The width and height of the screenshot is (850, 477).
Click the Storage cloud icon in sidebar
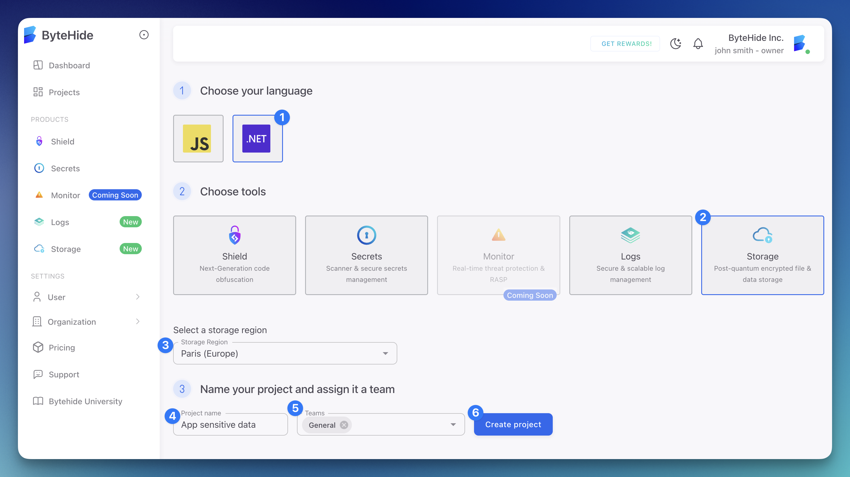(x=39, y=249)
